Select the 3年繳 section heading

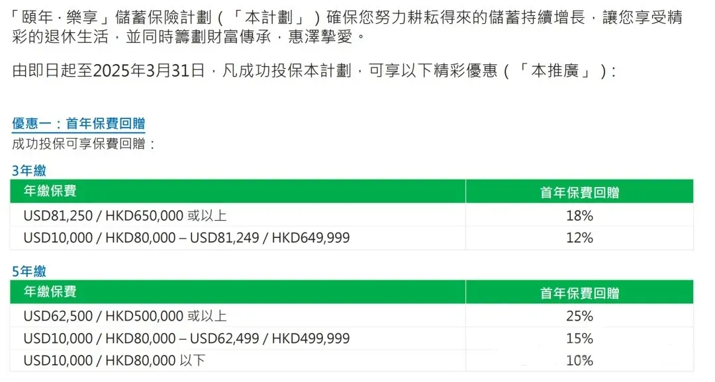pos(28,171)
